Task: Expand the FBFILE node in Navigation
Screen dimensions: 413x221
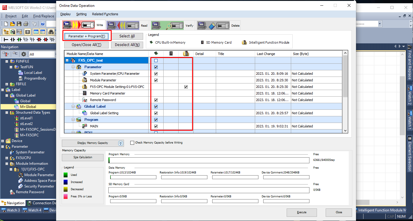Action: click(7, 84)
